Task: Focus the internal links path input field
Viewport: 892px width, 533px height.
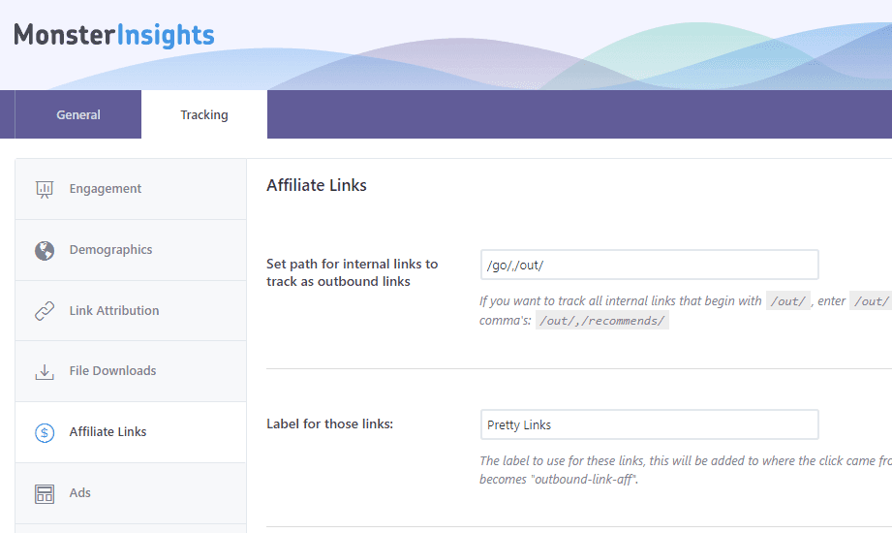Action: pos(649,265)
